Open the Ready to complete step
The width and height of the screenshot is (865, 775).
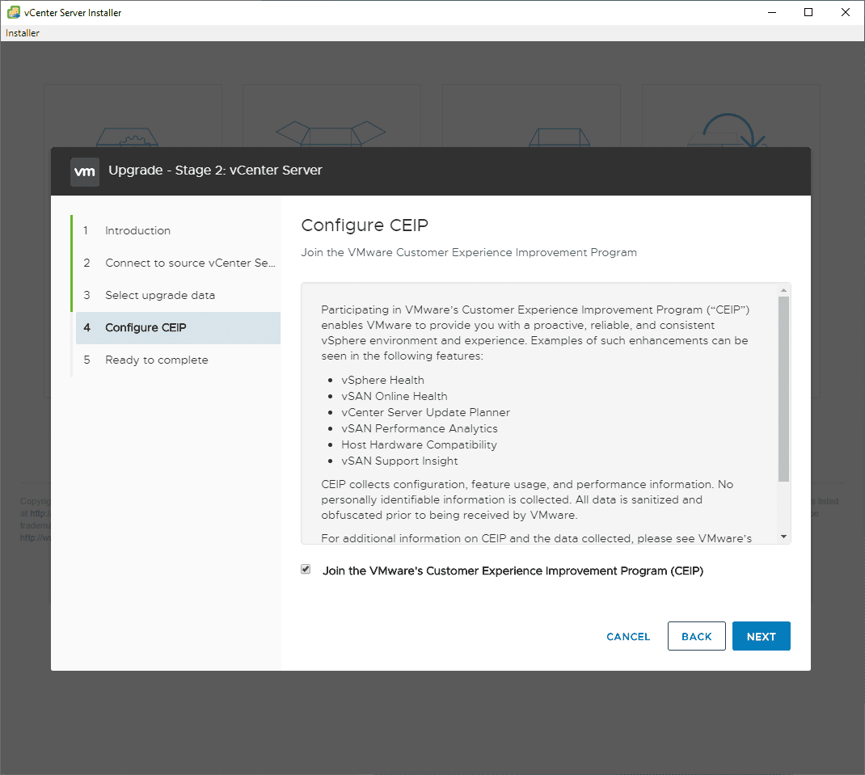[156, 360]
